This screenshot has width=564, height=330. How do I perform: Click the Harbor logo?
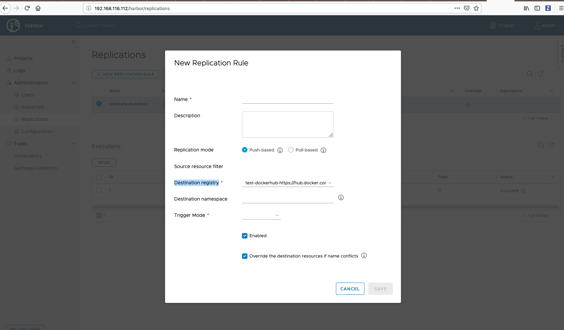[x=13, y=25]
